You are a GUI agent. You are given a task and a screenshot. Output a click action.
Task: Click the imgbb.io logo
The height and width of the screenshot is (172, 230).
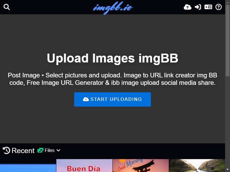113,8
